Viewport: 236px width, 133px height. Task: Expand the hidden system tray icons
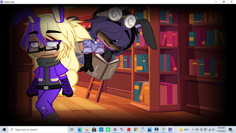tap(193, 130)
